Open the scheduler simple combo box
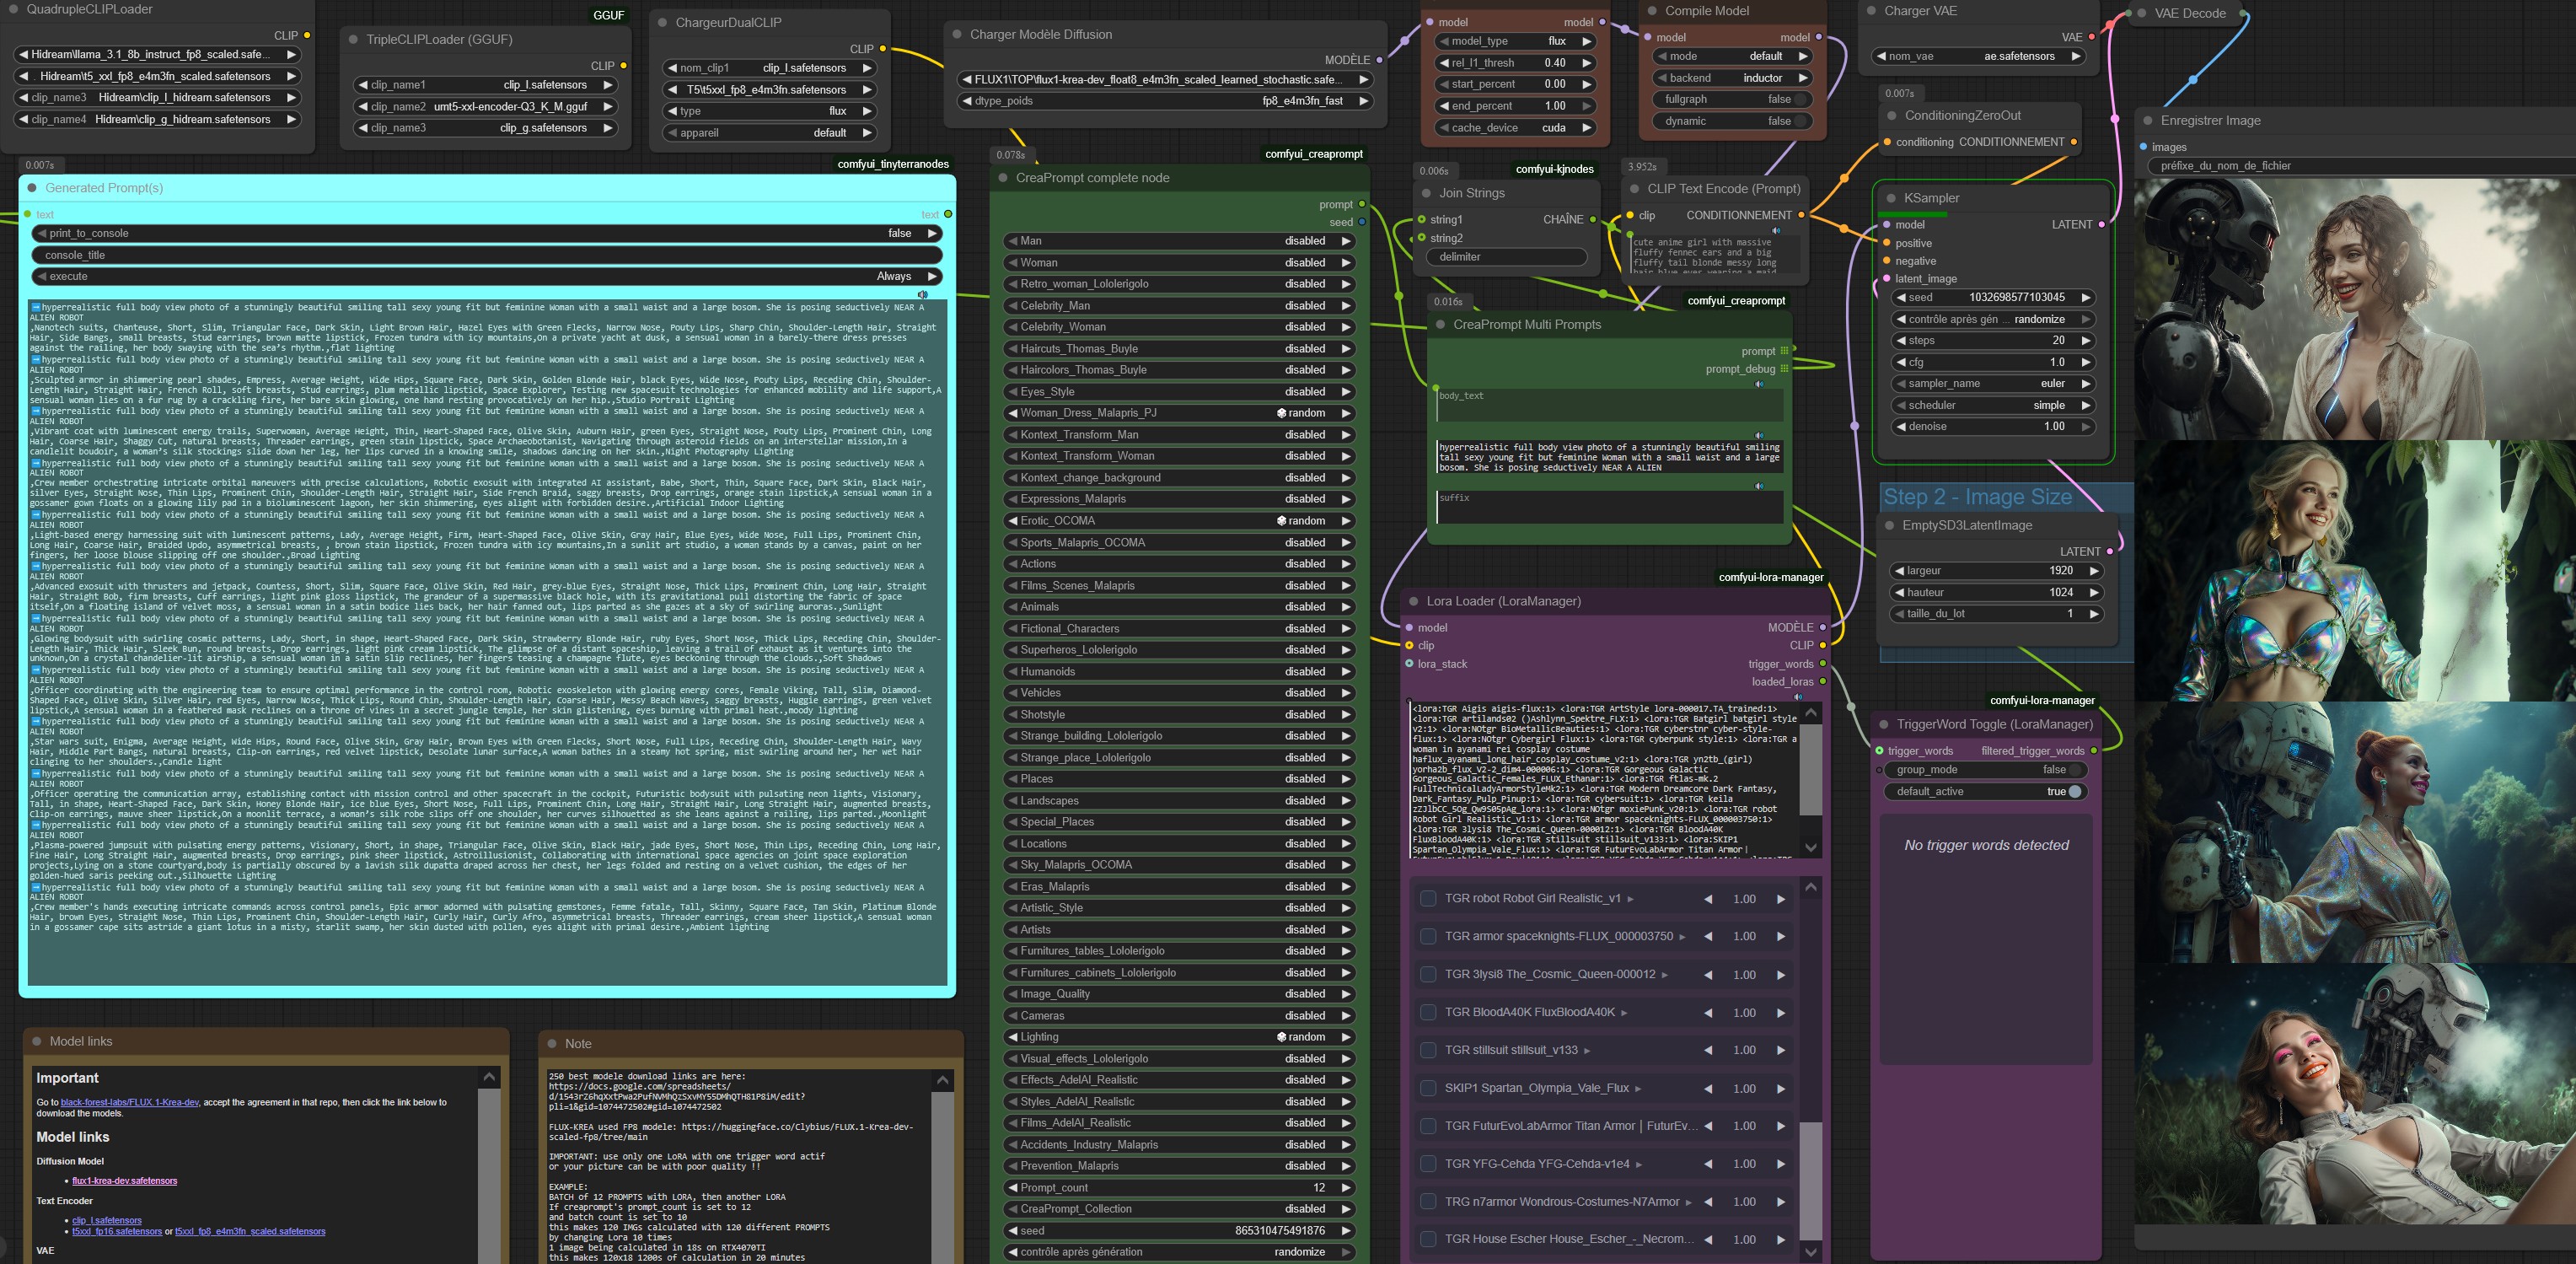This screenshot has height=1264, width=2576. click(1992, 405)
